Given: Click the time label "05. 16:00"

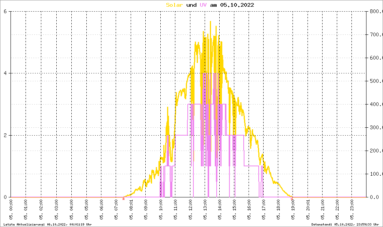Looking at the screenshot, I should 249,209.
